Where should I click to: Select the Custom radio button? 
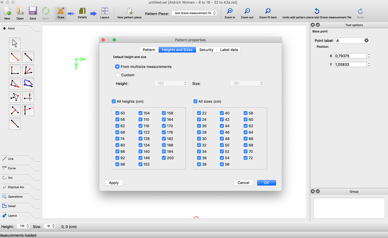point(118,75)
